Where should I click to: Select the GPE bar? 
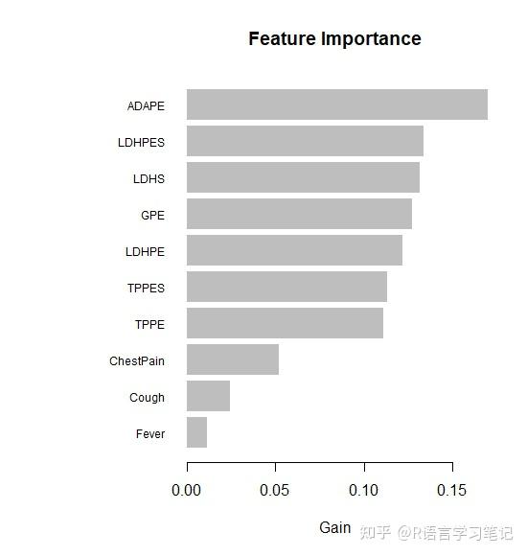(299, 214)
